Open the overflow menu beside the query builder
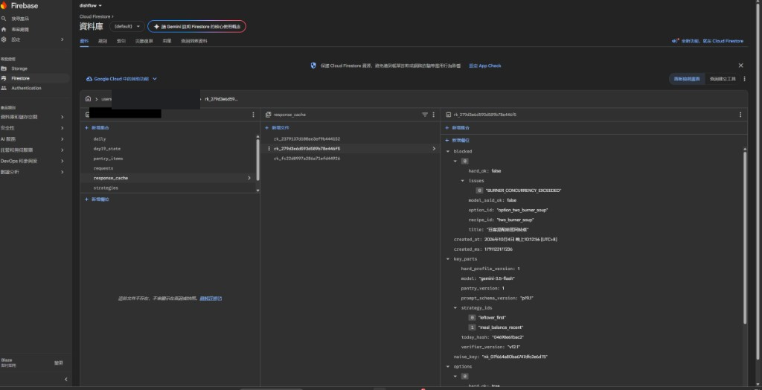 (744, 79)
